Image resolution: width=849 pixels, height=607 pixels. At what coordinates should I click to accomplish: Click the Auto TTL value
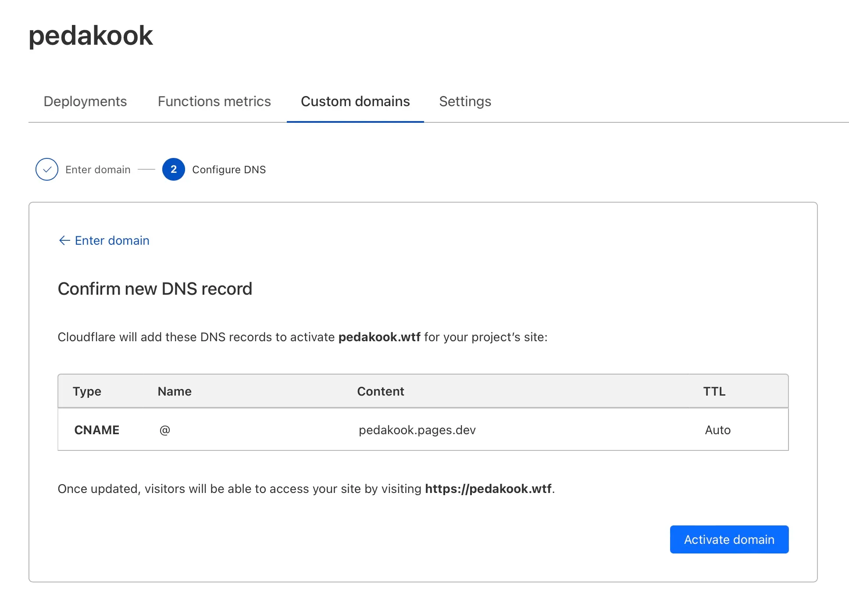coord(717,430)
